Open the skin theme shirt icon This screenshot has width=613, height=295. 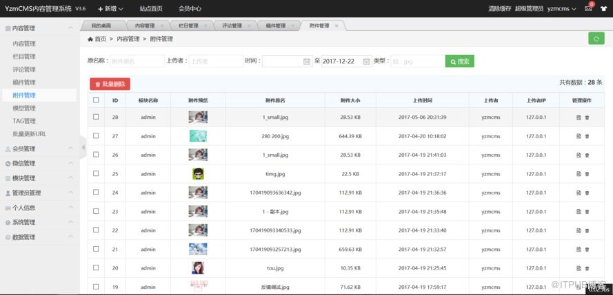click(603, 8)
